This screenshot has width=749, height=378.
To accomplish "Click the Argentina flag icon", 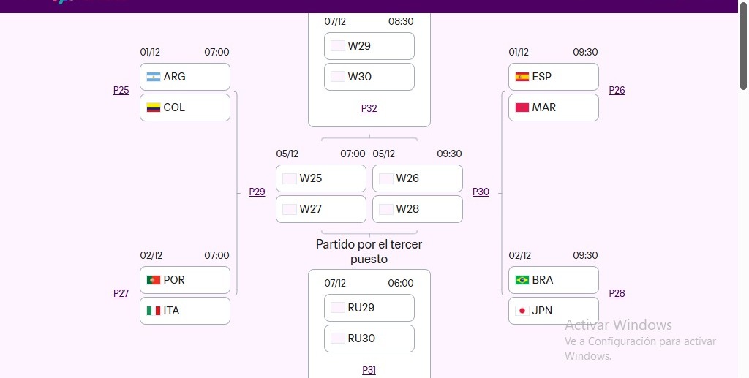I will [154, 77].
